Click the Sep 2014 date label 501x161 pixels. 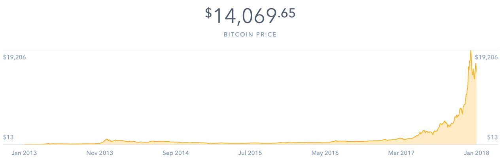click(176, 153)
